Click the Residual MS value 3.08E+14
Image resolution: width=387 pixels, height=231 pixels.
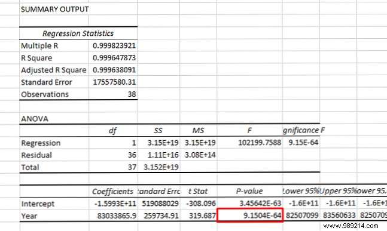point(200,155)
